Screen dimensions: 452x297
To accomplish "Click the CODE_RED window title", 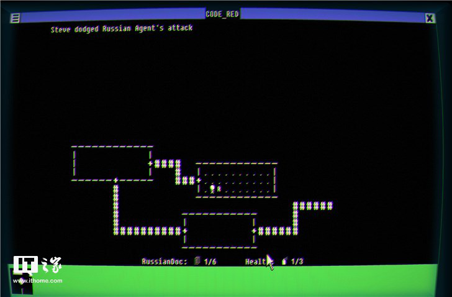I will 222,14.
